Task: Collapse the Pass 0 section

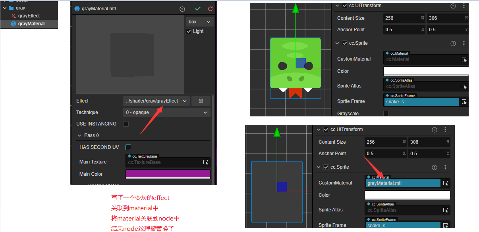Action: [x=79, y=135]
